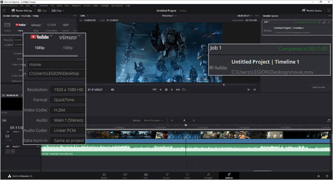The image size is (333, 180).
Task: Click the timeline playhead marker
Action: pos(186,125)
